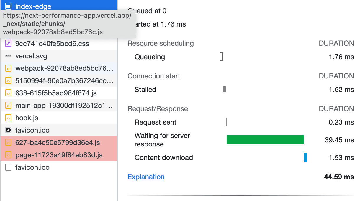Click the blue Content download bar
360x201 pixels.
click(x=306, y=158)
